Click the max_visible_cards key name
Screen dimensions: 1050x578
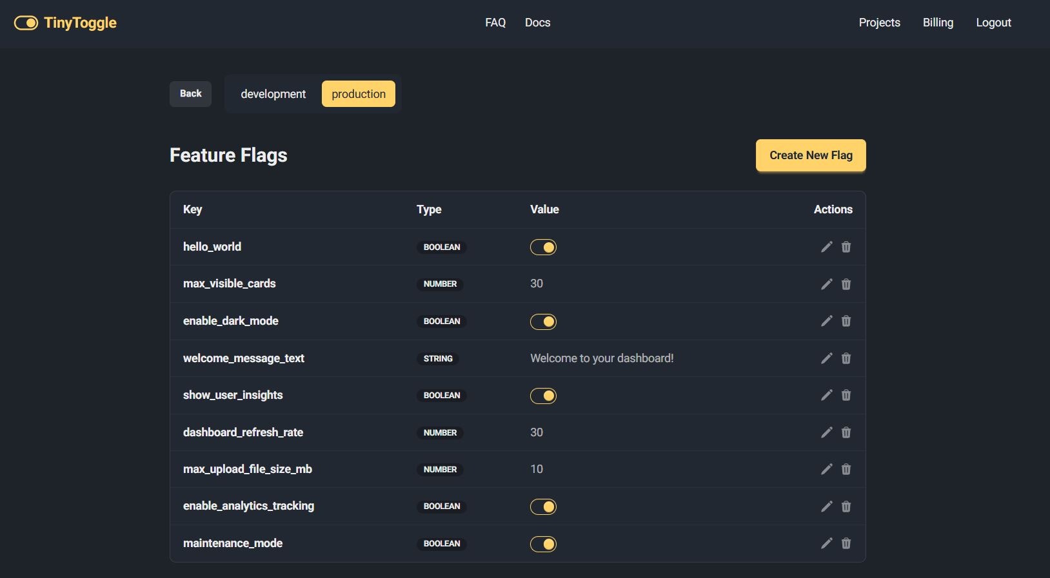tap(229, 284)
